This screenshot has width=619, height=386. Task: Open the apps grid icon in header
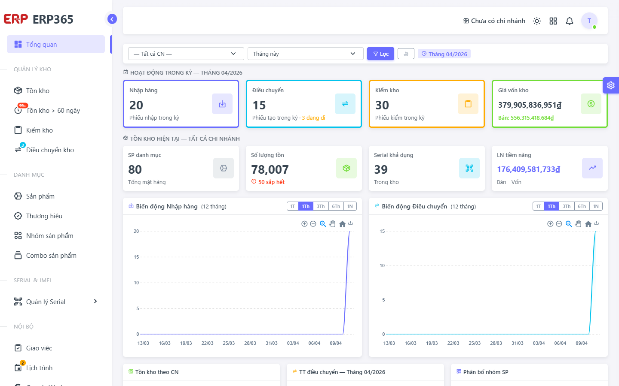pyautogui.click(x=553, y=21)
